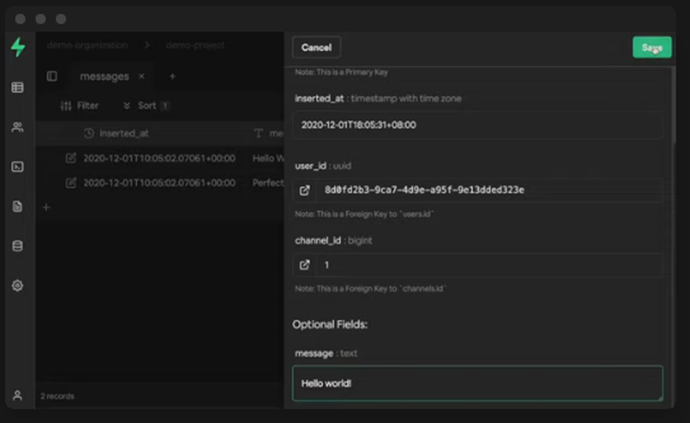Open the foreign key link for channel_id
Image resolution: width=690 pixels, height=423 pixels.
(x=304, y=264)
